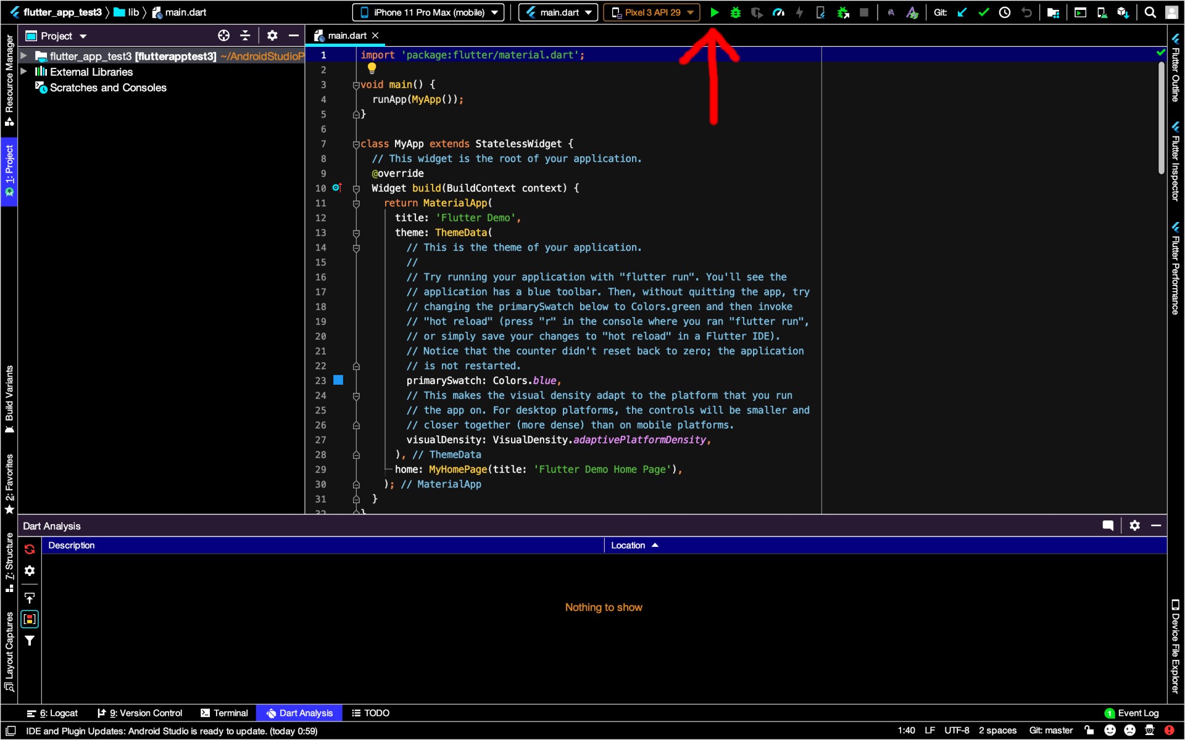The width and height of the screenshot is (1185, 740).
Task: Start debugging with the Debug icon
Action: 735,12
